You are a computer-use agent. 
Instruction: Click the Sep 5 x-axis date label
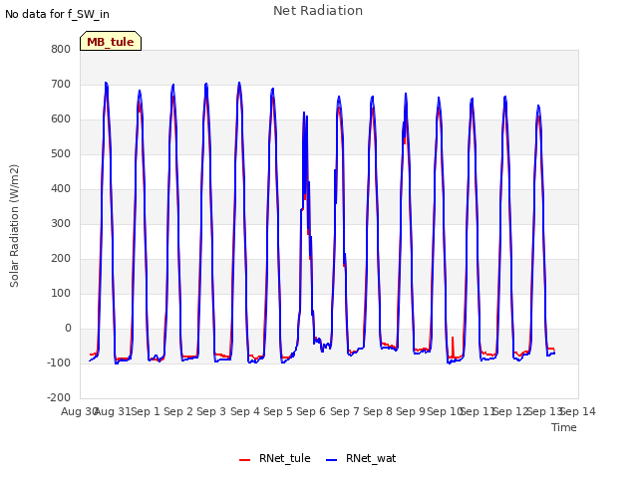pos(278,411)
